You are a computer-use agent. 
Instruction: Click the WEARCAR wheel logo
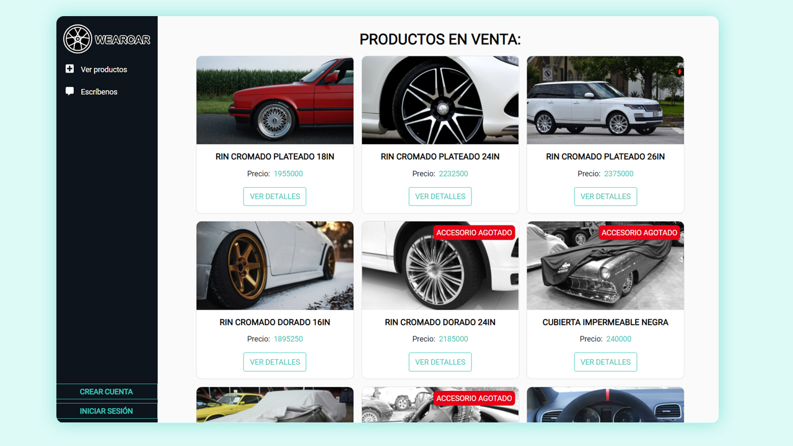click(77, 39)
